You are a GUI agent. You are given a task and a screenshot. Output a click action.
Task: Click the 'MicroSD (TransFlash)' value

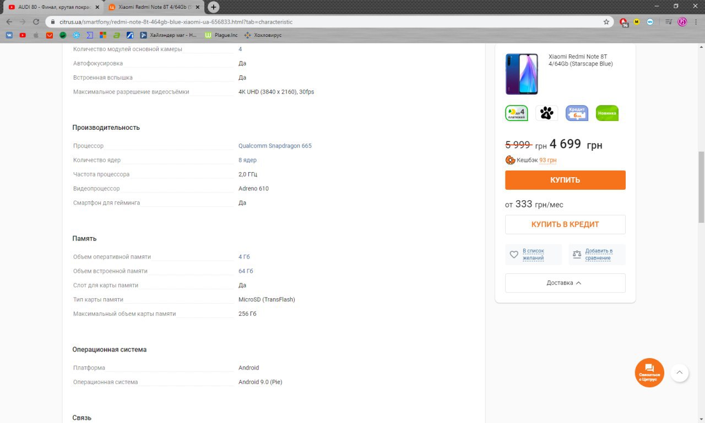pyautogui.click(x=267, y=300)
